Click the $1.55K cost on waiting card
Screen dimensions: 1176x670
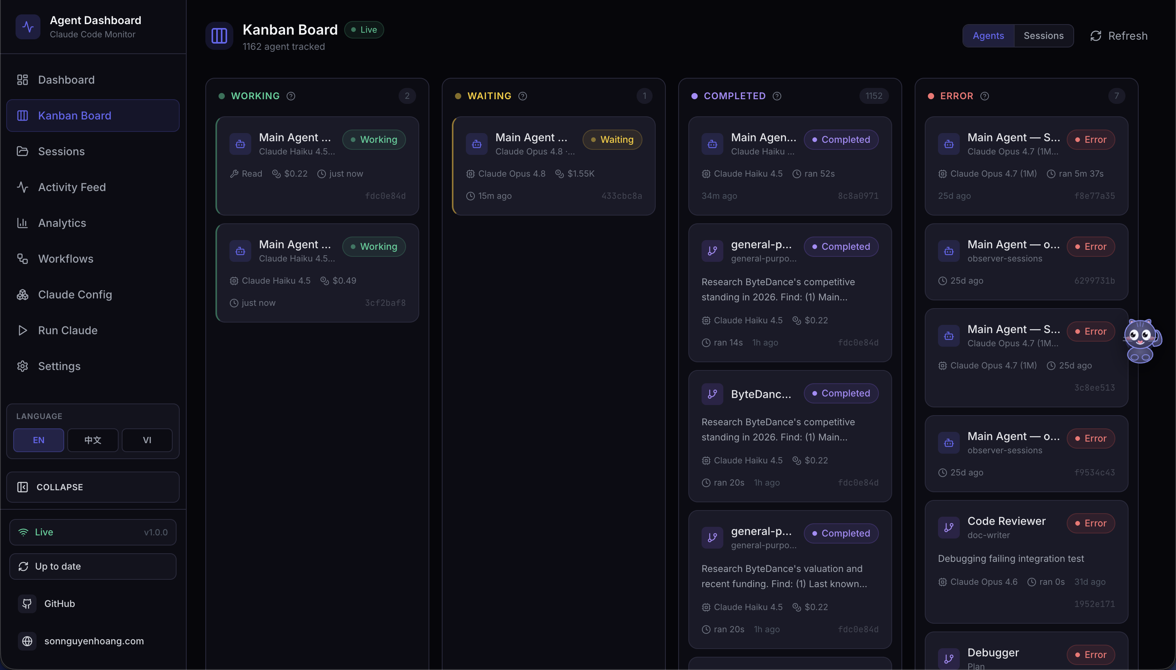pos(575,174)
